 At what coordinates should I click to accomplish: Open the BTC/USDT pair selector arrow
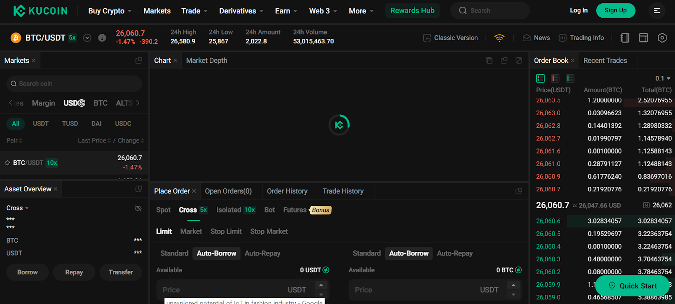[87, 38]
